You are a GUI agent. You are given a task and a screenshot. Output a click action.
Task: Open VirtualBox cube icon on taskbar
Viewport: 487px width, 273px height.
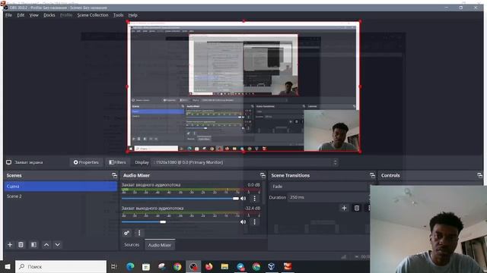coord(272,266)
